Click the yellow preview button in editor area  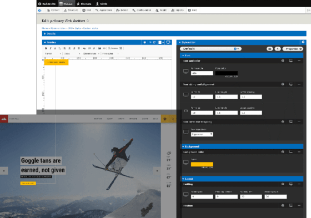[56, 62]
